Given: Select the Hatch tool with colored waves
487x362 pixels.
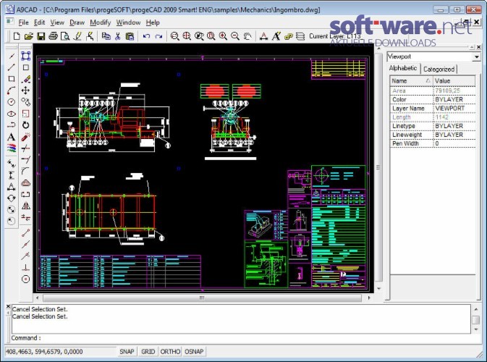Looking at the screenshot, I should click(x=11, y=148).
